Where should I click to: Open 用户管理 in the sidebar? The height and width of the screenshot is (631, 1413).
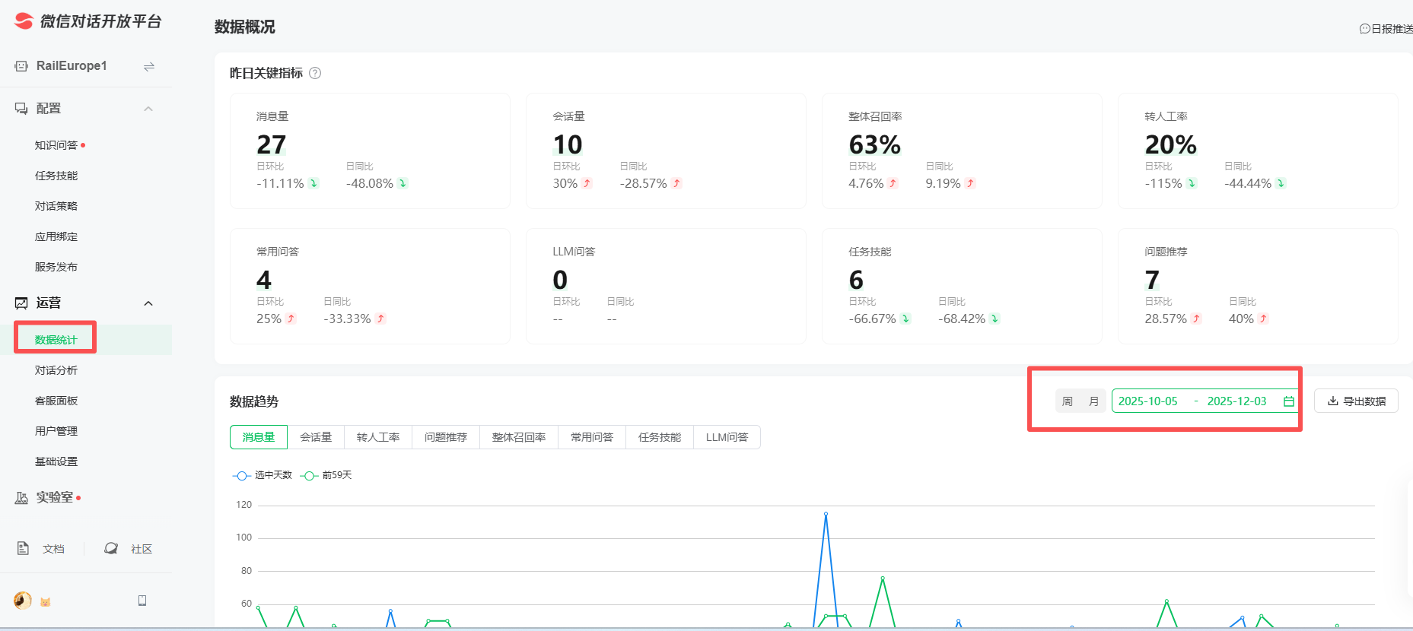pyautogui.click(x=56, y=431)
